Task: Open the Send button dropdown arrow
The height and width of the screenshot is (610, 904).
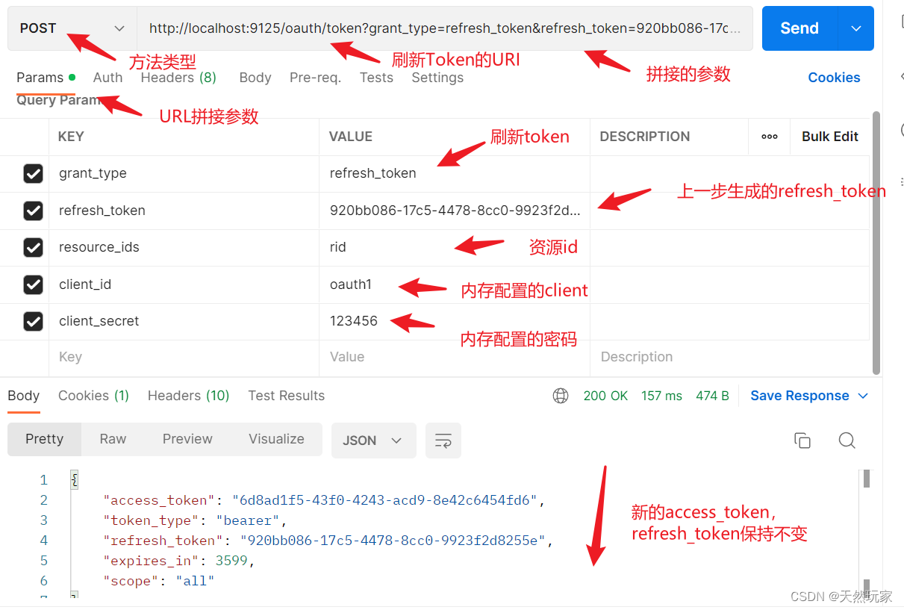Action: click(x=855, y=28)
